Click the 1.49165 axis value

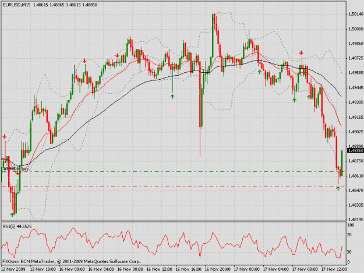tap(355, 118)
